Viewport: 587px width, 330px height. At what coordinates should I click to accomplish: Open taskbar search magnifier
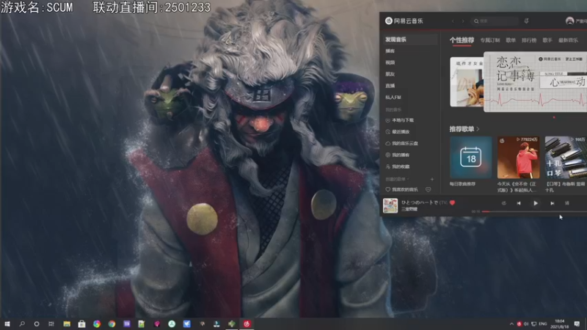click(x=22, y=323)
